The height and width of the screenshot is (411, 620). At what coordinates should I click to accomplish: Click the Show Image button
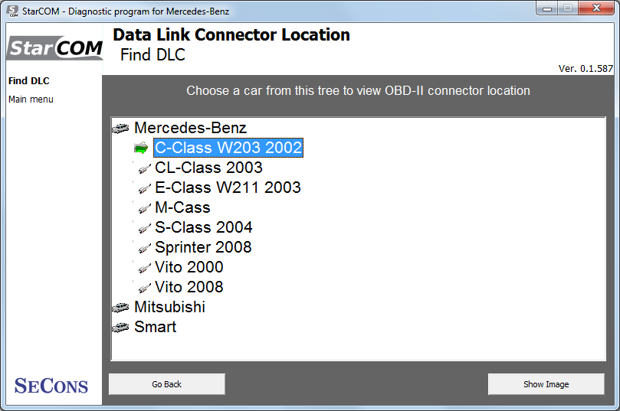coord(546,384)
